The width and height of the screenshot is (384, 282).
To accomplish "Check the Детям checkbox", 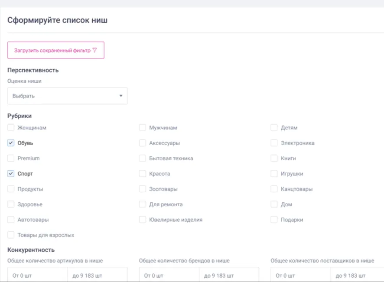I will pyautogui.click(x=274, y=127).
